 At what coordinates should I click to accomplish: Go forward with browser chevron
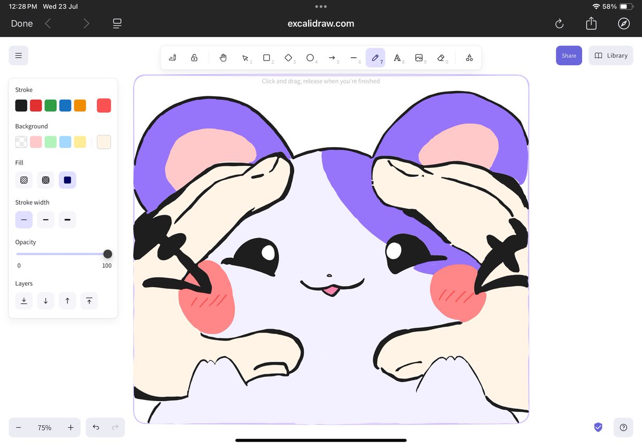[86, 24]
